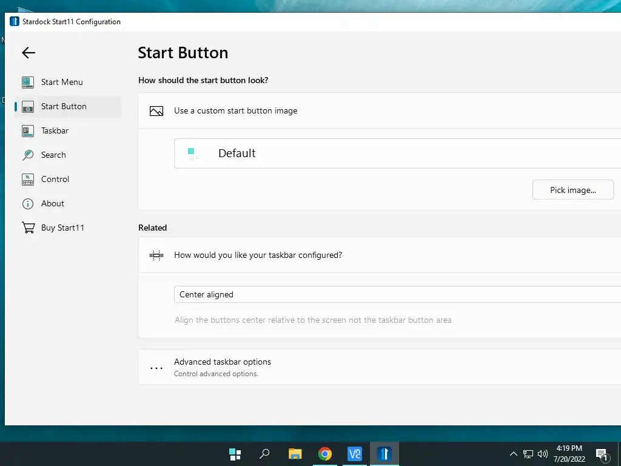Click the Start Button page heading
The width and height of the screenshot is (621, 466).
pos(183,53)
